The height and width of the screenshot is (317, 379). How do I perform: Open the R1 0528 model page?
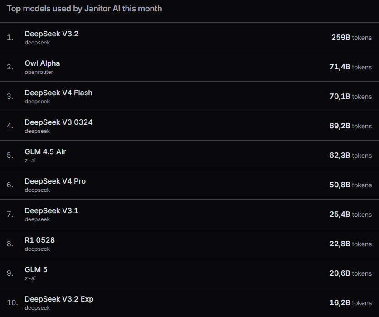click(39, 240)
